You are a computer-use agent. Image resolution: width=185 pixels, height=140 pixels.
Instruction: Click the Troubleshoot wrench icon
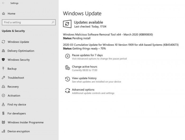tap(3, 78)
